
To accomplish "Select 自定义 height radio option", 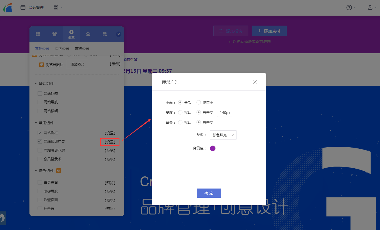I will coord(199,112).
